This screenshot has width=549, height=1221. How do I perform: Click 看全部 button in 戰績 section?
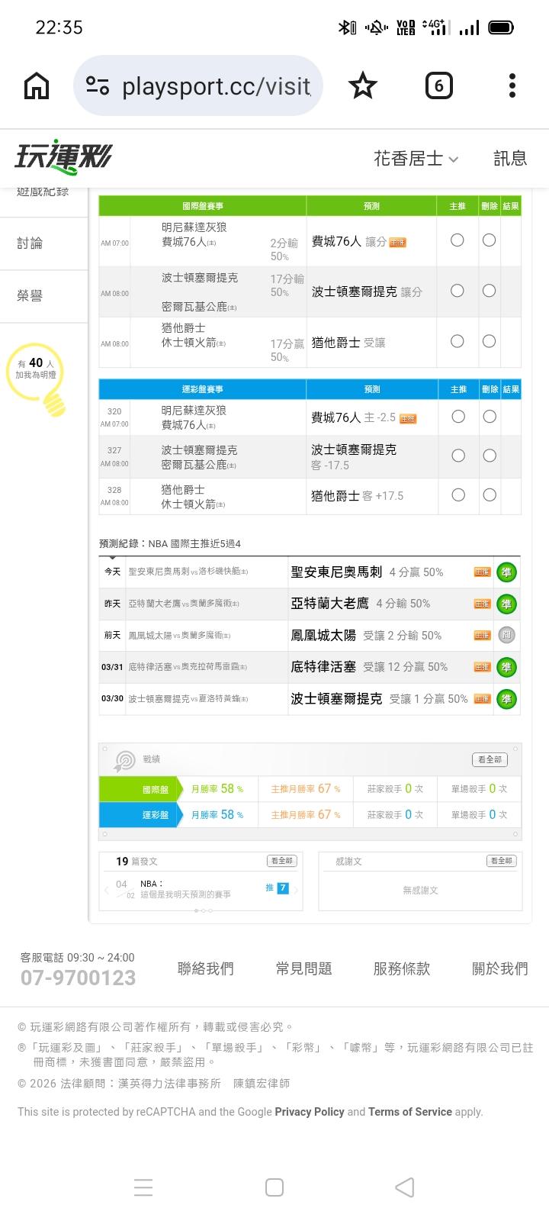[x=490, y=759]
